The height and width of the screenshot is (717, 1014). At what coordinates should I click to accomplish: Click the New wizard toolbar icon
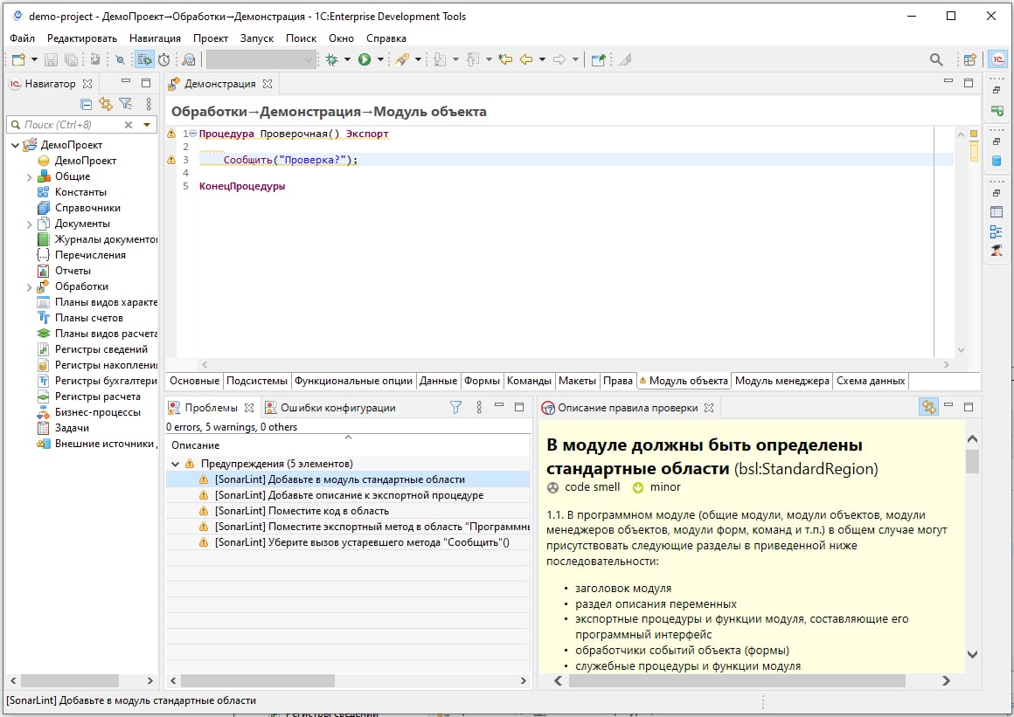tap(18, 59)
